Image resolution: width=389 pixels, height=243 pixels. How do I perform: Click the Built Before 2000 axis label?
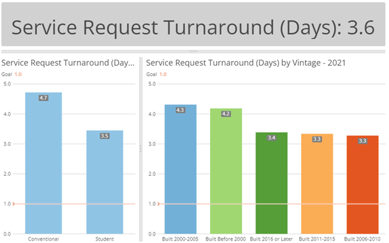point(226,239)
